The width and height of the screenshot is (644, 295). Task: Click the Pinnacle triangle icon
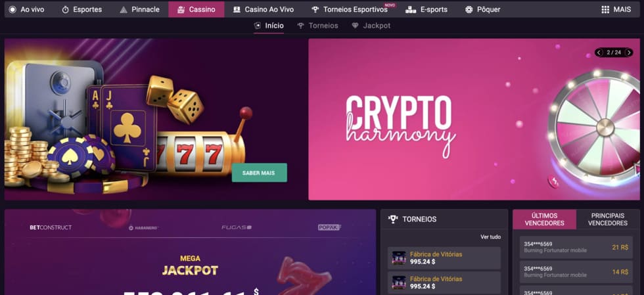pos(124,9)
